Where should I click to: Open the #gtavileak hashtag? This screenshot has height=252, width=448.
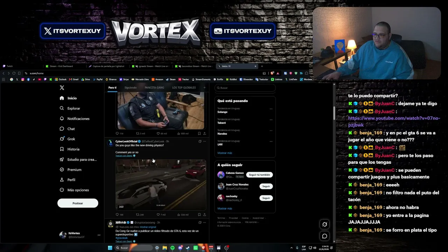(x=121, y=238)
